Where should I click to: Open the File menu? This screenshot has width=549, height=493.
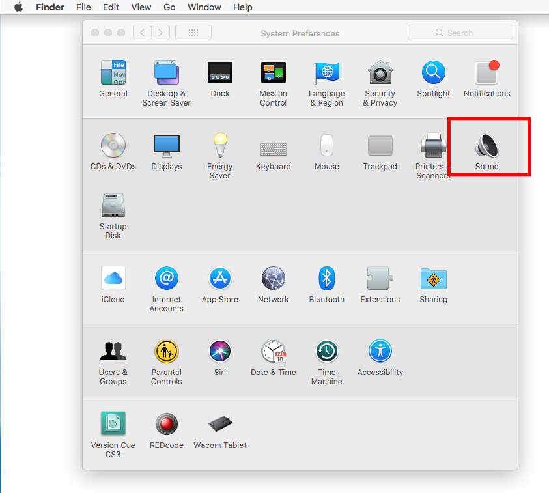pyautogui.click(x=83, y=7)
